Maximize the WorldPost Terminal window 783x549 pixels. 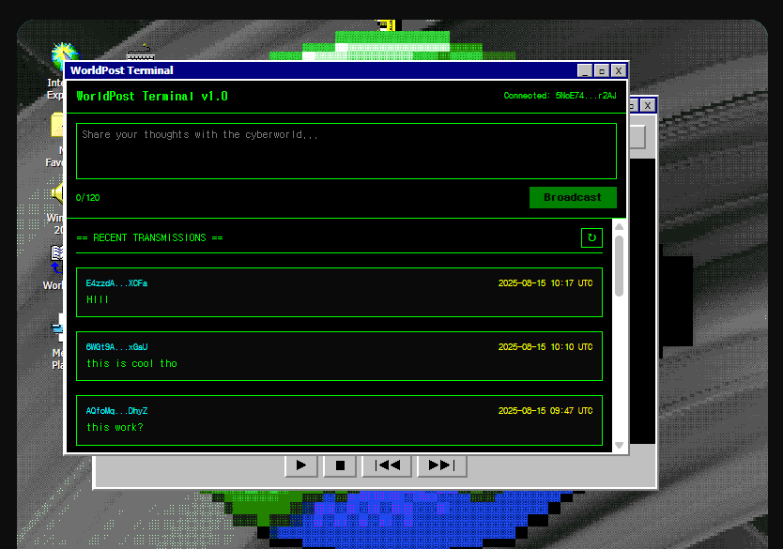pyautogui.click(x=602, y=71)
